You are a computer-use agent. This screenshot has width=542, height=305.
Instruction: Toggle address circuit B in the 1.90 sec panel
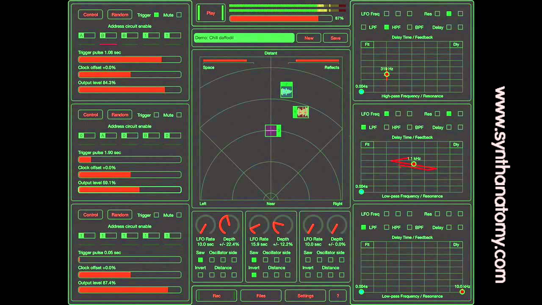coord(151,136)
